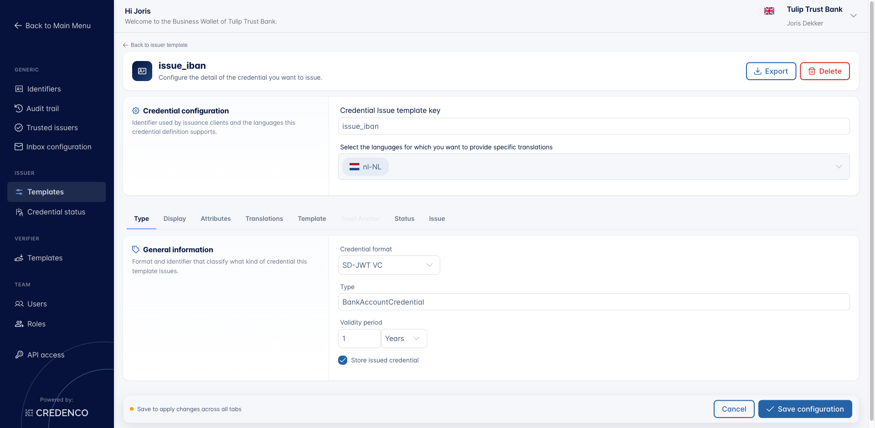The height and width of the screenshot is (428, 875).
Task: Click the Credential Issue template key field
Action: [x=594, y=126]
